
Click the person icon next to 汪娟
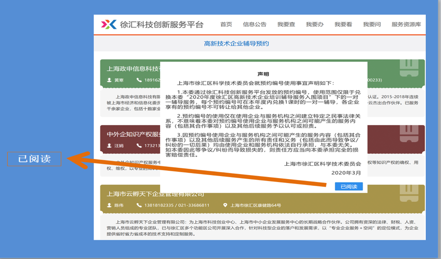point(109,146)
